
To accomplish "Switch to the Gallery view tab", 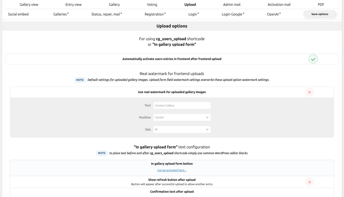I will [29, 5].
